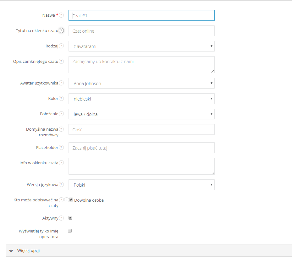Focus the Info w okienku czata textarea
The width and height of the screenshot is (292, 262).
[141, 166]
